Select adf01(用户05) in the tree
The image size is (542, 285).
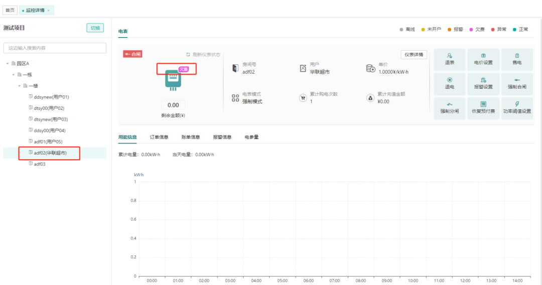[48, 141]
